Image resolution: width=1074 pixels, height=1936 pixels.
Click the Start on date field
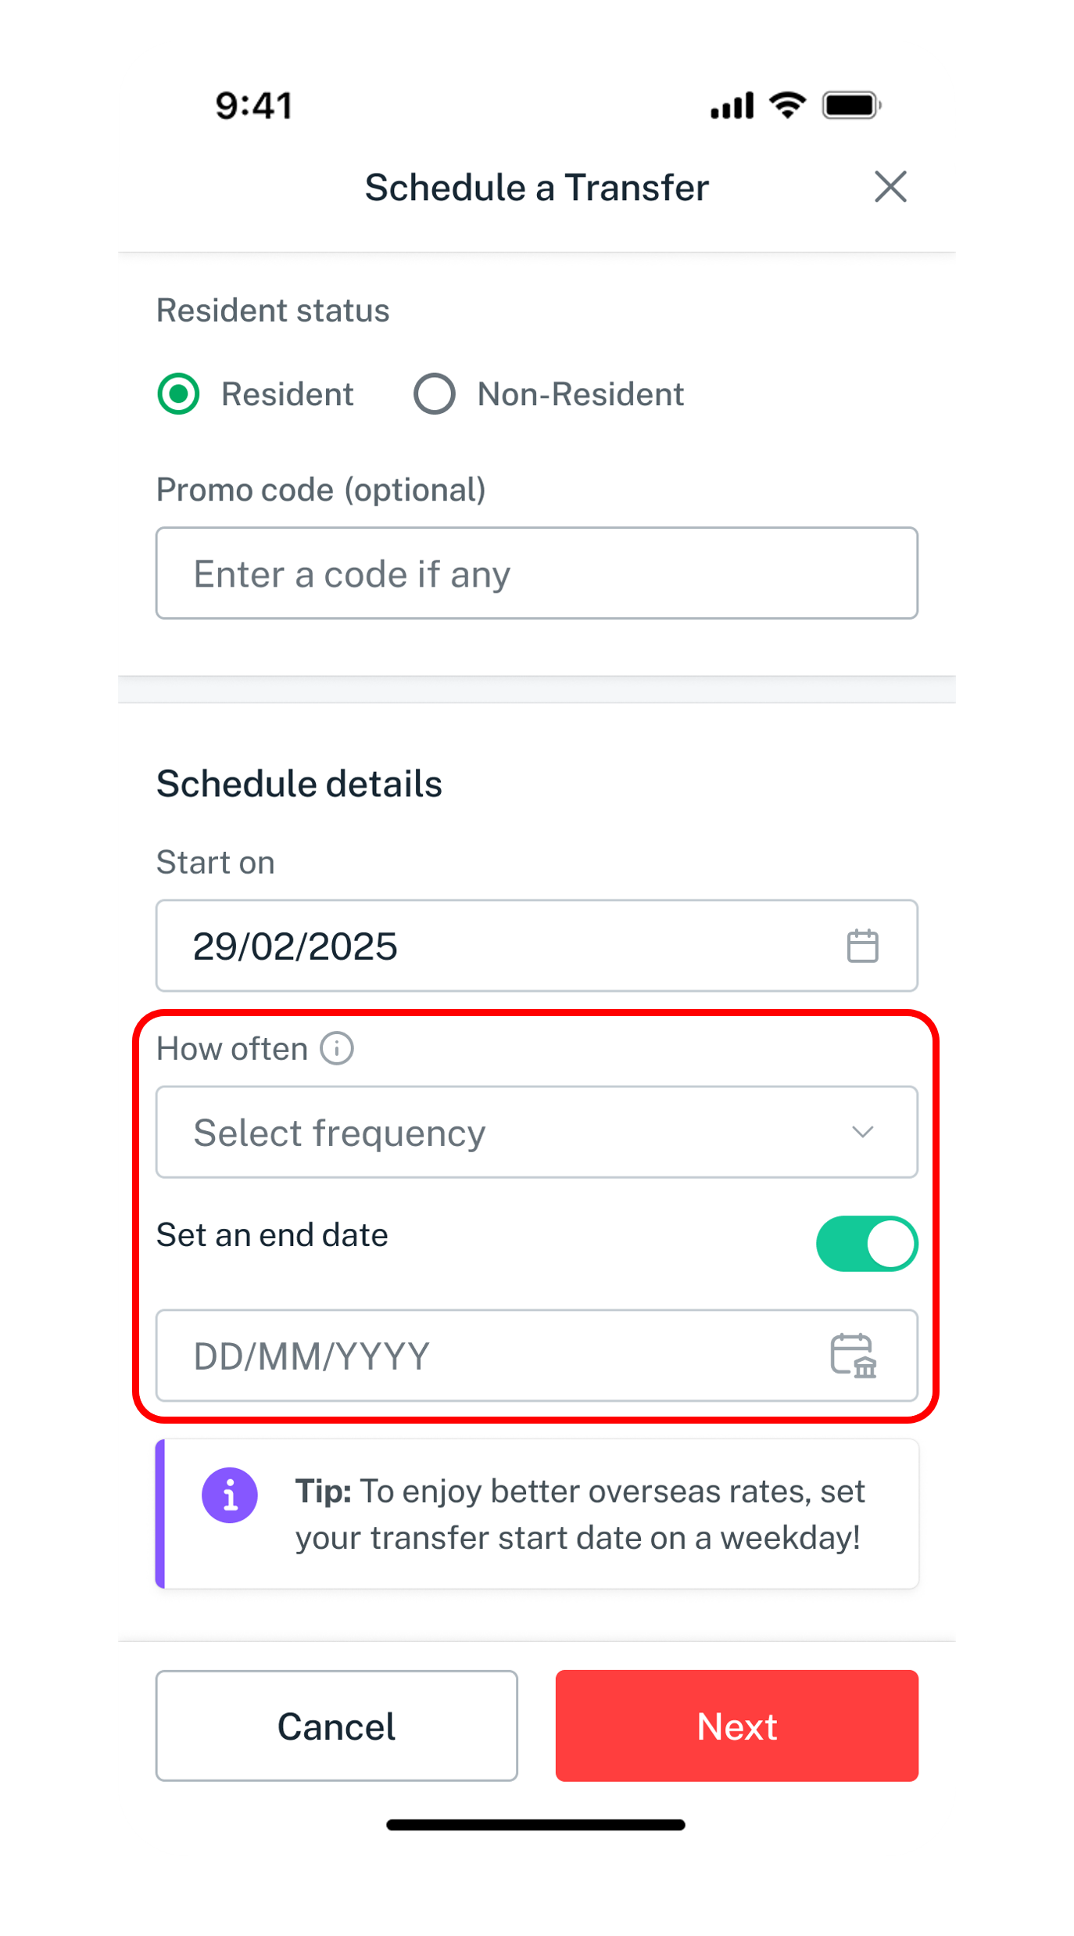pyautogui.click(x=500, y=946)
